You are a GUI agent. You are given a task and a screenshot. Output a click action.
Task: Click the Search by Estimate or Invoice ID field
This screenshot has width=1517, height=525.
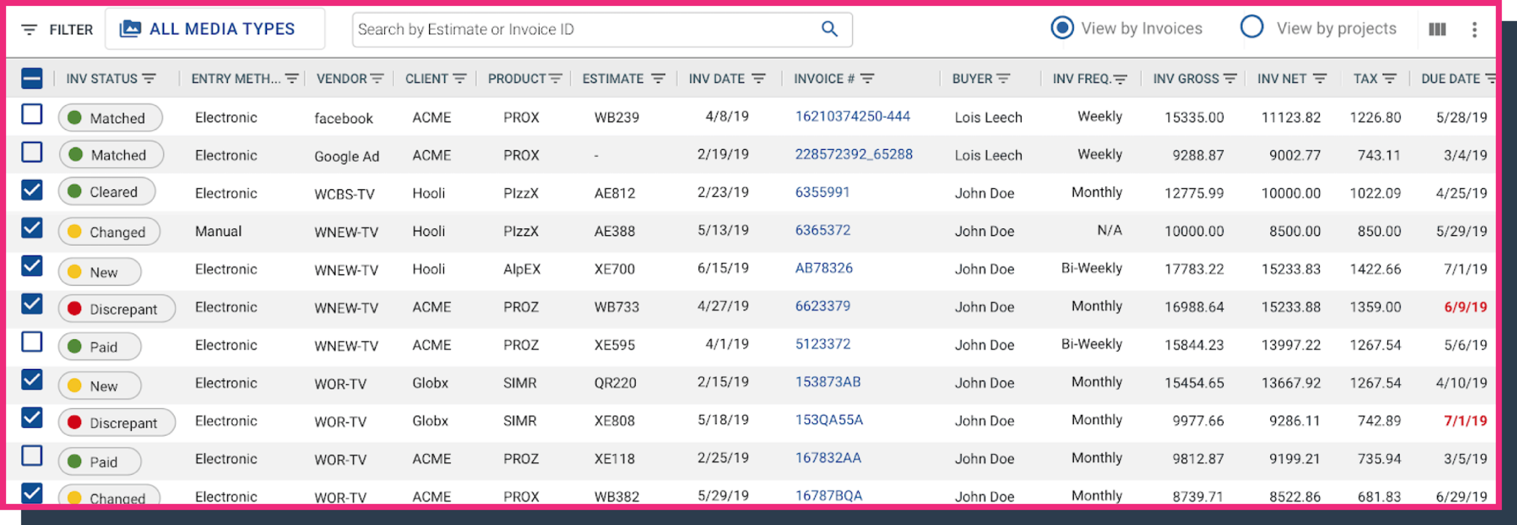pyautogui.click(x=586, y=29)
